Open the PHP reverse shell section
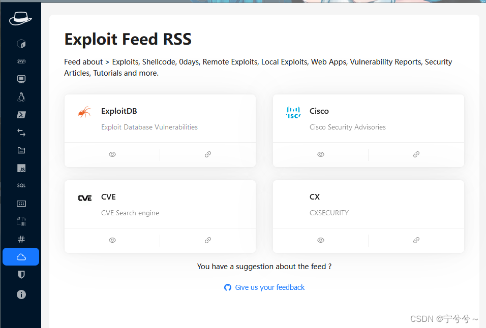This screenshot has width=486, height=328. pyautogui.click(x=21, y=61)
